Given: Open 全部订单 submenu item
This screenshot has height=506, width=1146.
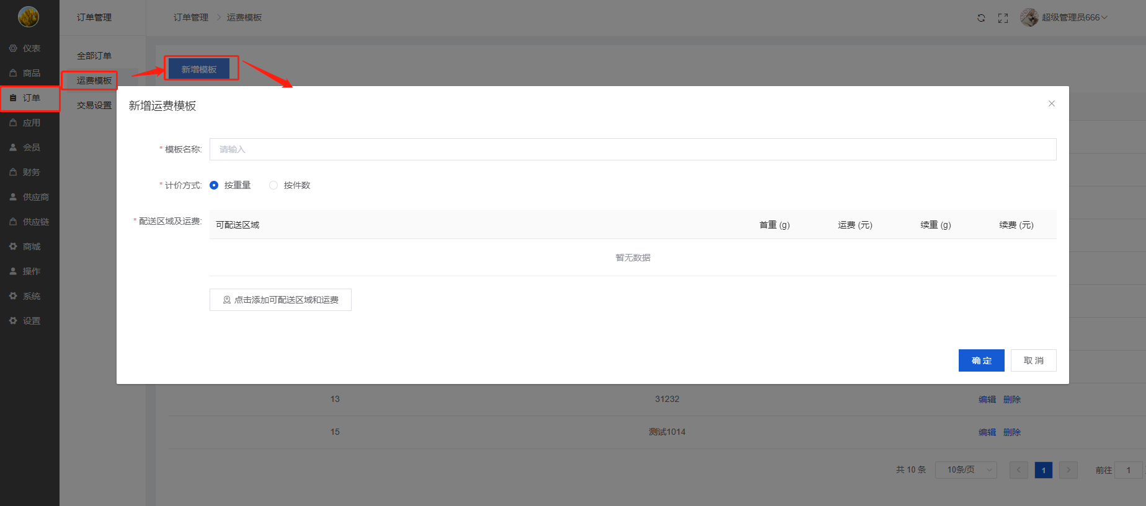Looking at the screenshot, I should (94, 56).
